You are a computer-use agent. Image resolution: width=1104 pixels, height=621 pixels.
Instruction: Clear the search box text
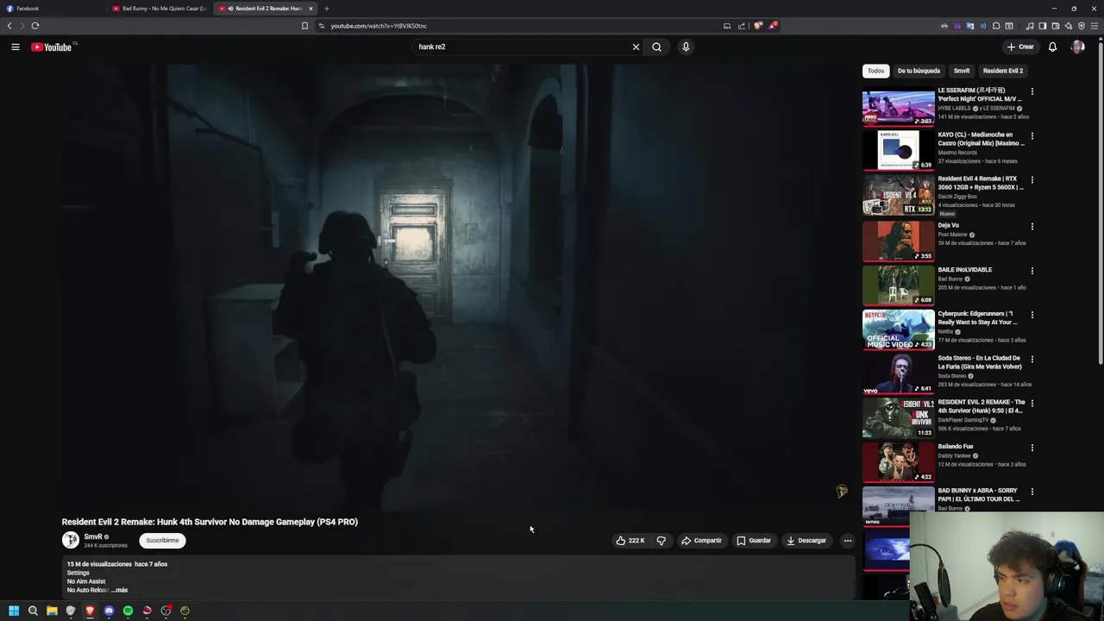pyautogui.click(x=636, y=47)
